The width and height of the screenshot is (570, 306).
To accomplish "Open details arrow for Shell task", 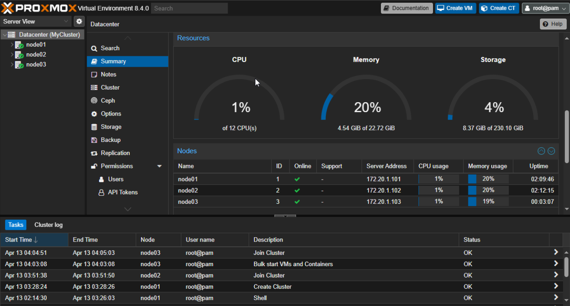I will tap(556, 297).
